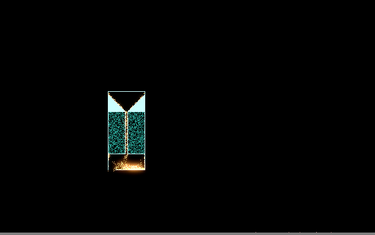Click the right teal speckled block
Viewport: 375px width, 235px height.
click(x=137, y=133)
